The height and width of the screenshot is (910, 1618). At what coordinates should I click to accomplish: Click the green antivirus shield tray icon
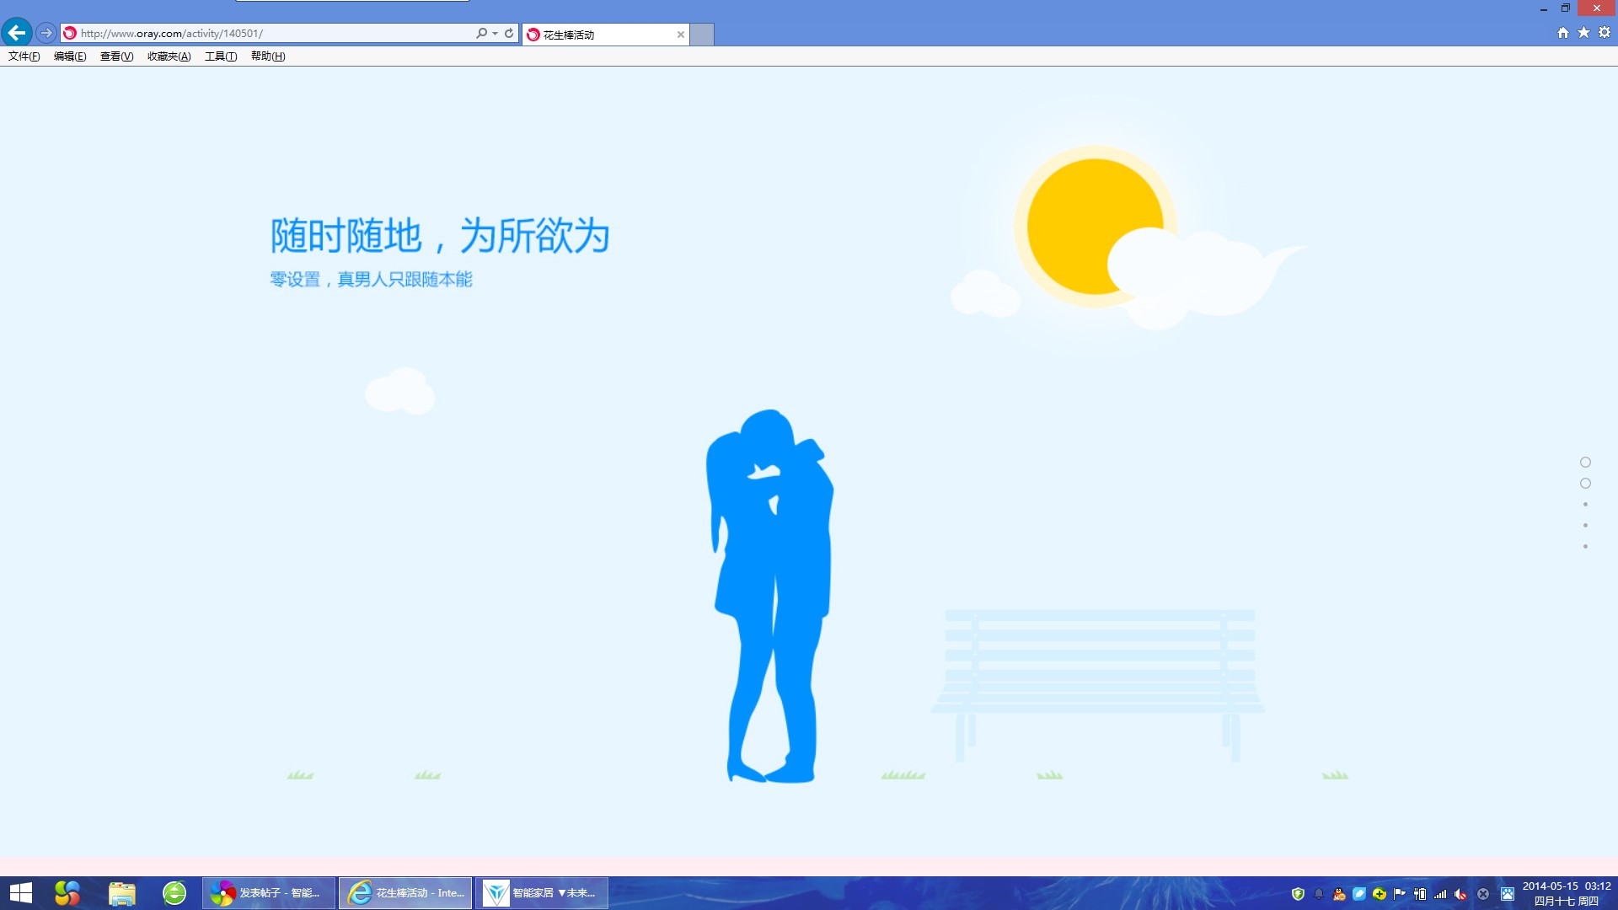click(x=1297, y=894)
